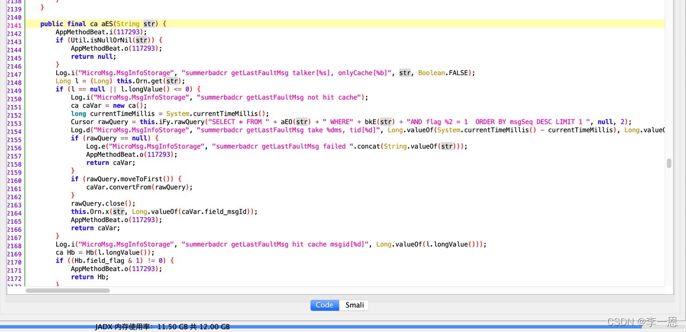The image size is (686, 332).
Task: Click line number 2153 in the gutter
Action: pyautogui.click(x=14, y=123)
